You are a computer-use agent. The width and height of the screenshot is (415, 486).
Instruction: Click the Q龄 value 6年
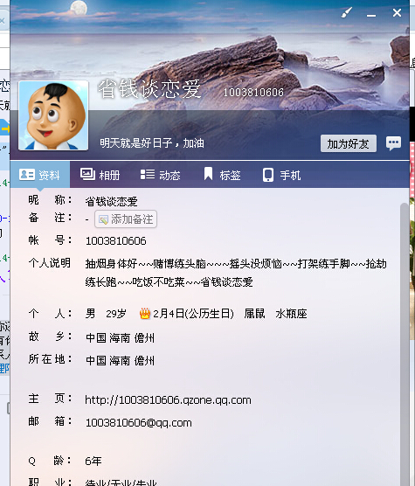coord(93,462)
